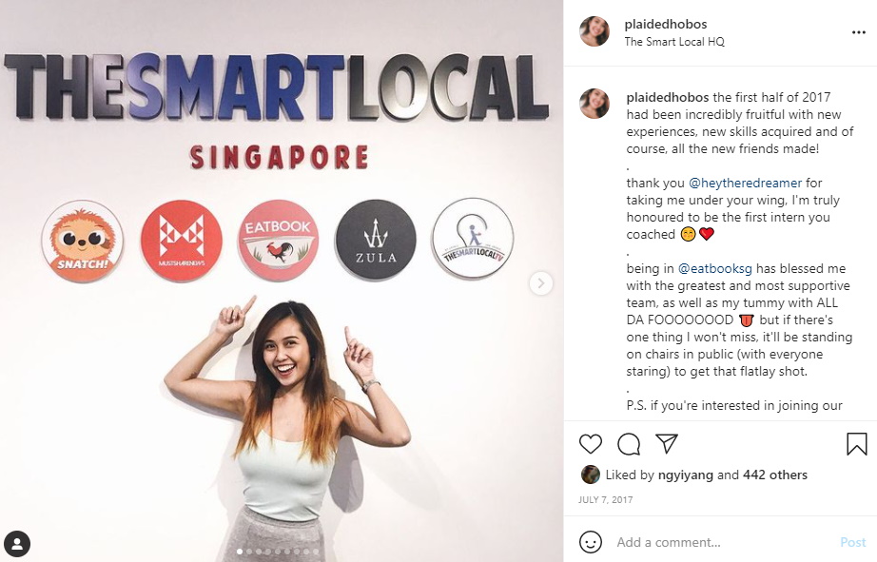Click the comment input field

[x=722, y=542]
